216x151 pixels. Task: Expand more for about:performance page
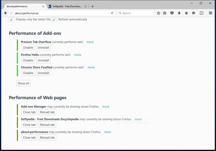[x=107, y=132]
